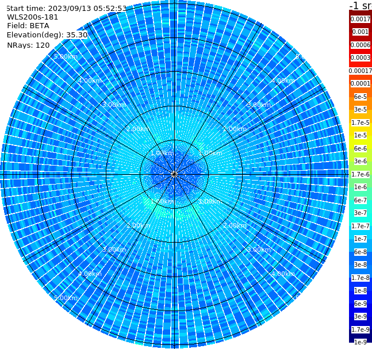Click the 1e-6 colorbar value
This screenshot has height=349, width=372.
pyautogui.click(x=361, y=187)
